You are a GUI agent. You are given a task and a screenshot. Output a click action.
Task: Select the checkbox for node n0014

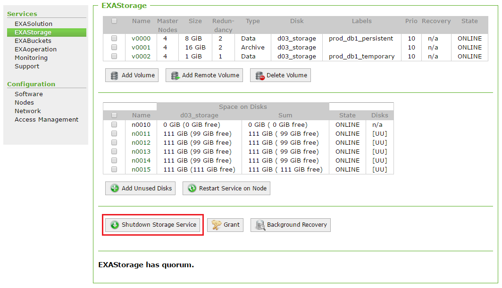(x=114, y=160)
